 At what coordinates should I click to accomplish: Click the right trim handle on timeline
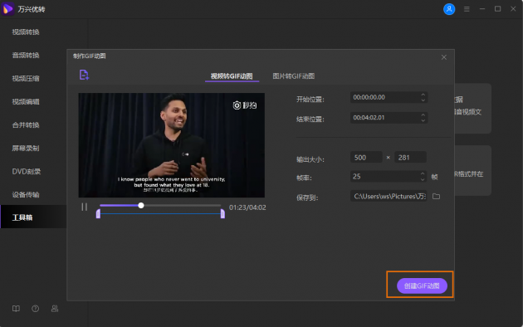pos(222,214)
